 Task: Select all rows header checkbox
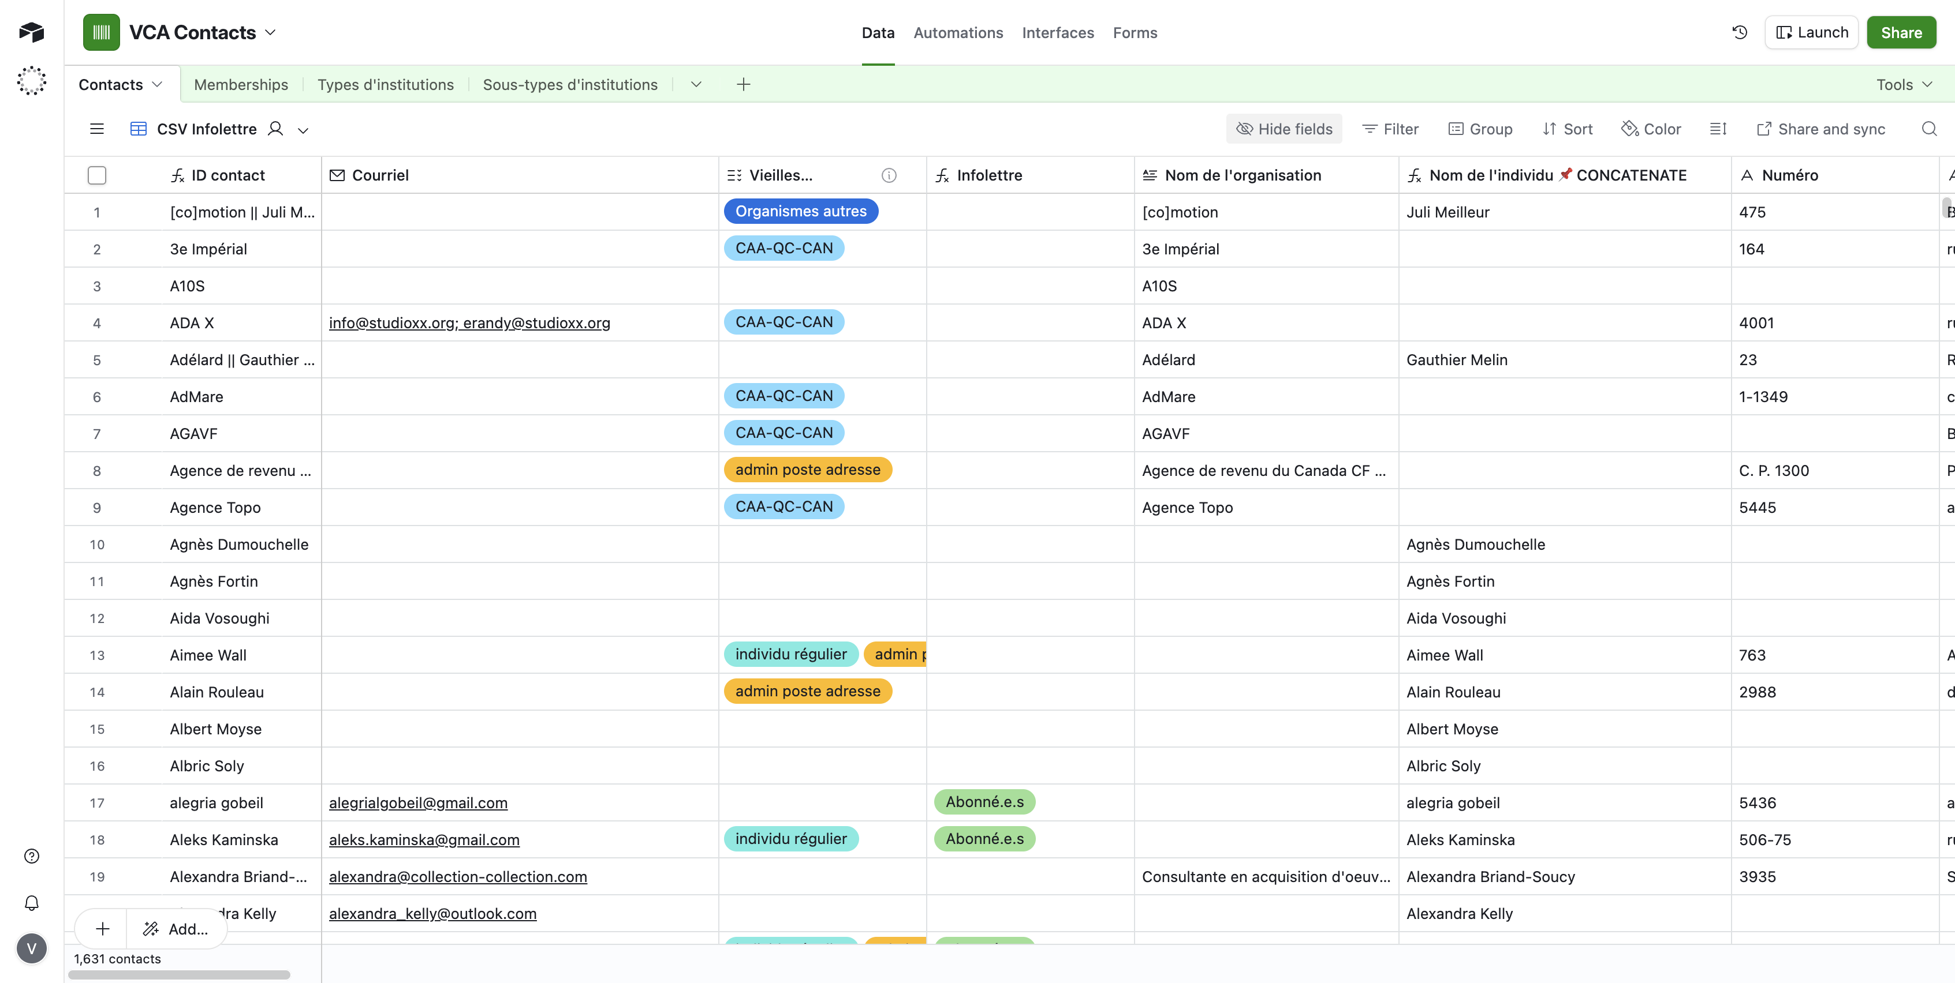(x=96, y=175)
